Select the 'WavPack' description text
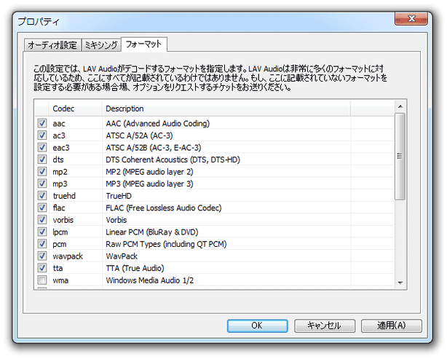The image size is (447, 359). tap(122, 256)
